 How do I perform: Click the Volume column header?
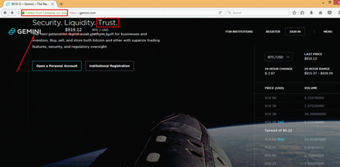311,88
